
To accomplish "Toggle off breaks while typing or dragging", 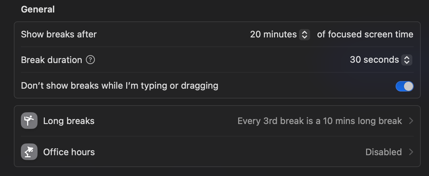I will point(404,86).
